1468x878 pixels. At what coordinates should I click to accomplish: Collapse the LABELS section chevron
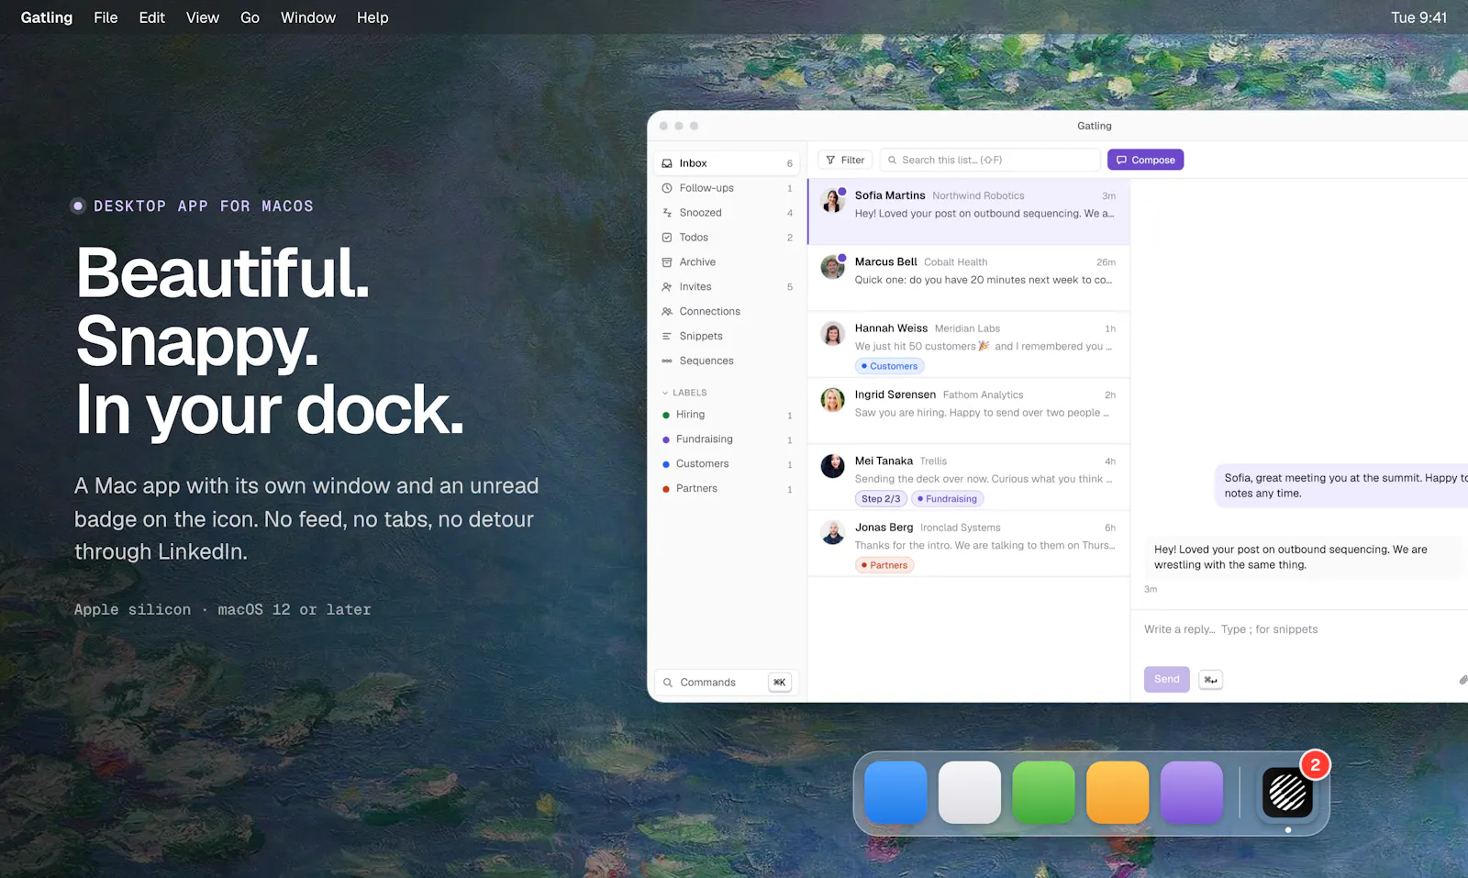pos(665,393)
